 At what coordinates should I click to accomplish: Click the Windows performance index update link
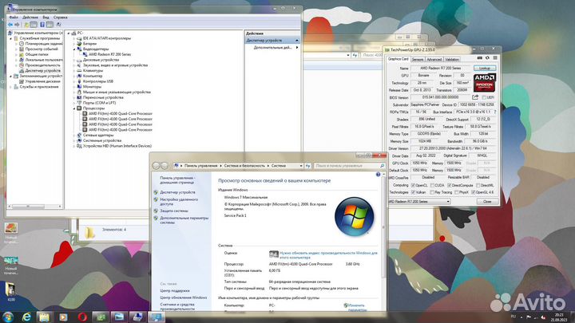point(328,255)
